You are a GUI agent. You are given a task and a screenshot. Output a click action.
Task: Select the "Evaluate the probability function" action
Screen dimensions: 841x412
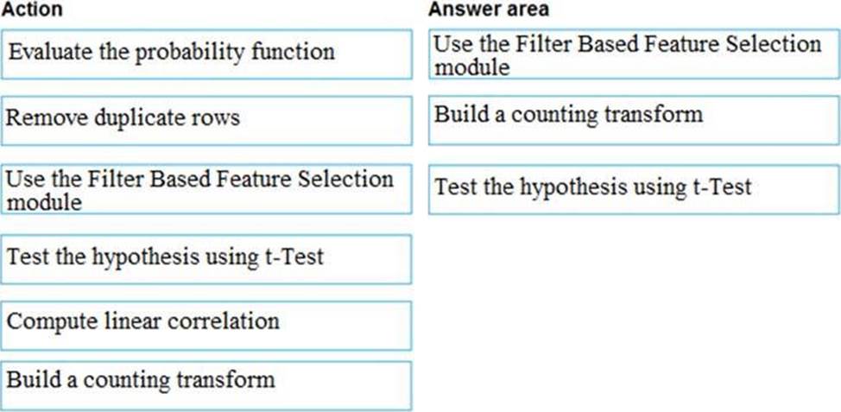pos(206,54)
